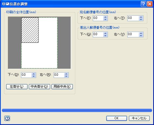Click the 中央寄せ(O) button
The image size is (154, 125).
[39, 87]
